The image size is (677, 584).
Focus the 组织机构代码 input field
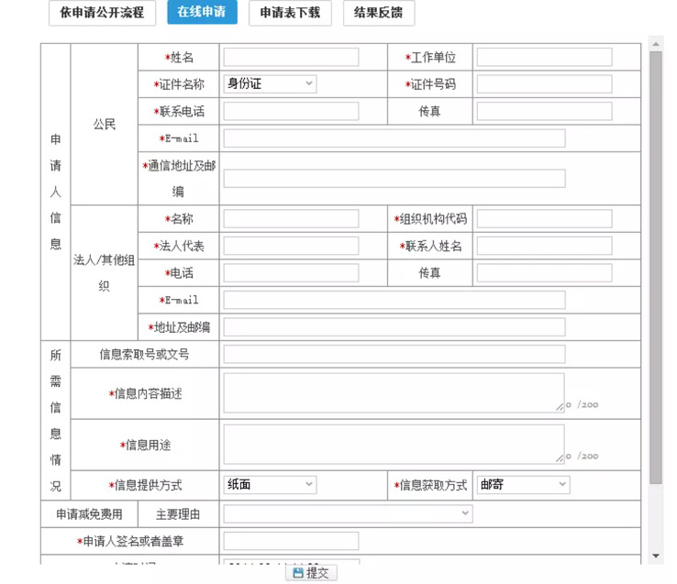544,219
